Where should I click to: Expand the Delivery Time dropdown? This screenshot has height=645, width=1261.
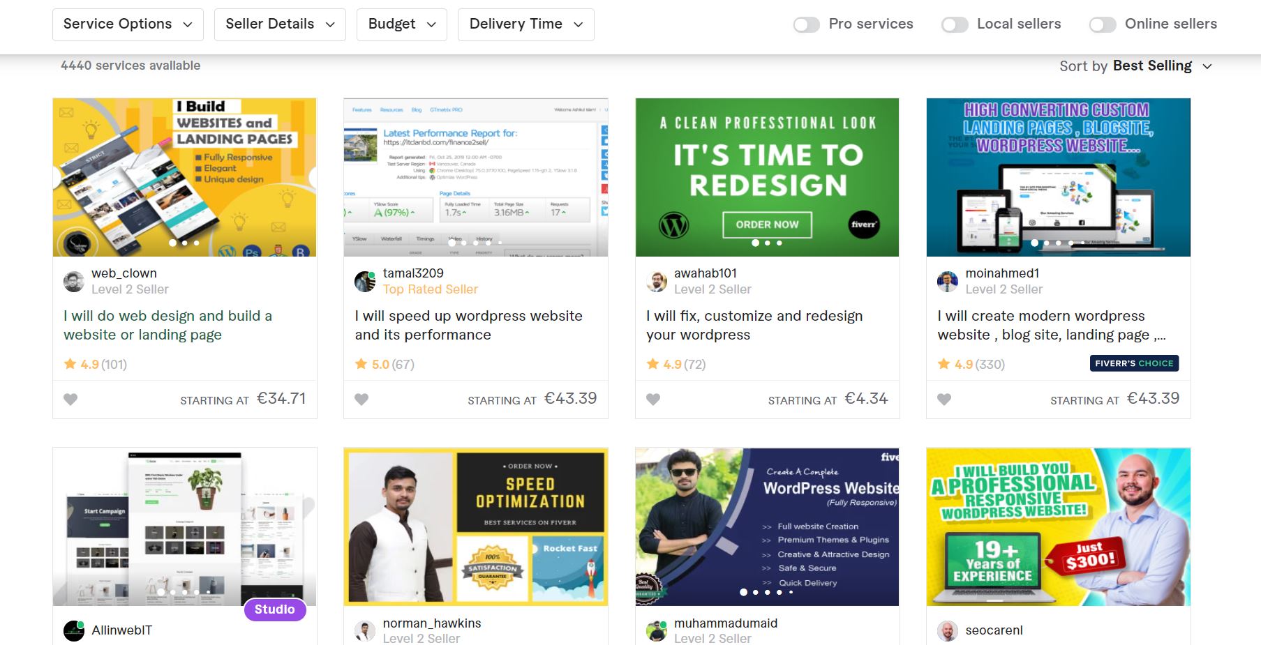tap(526, 24)
